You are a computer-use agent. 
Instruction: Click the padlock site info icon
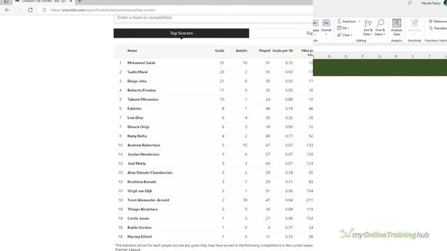click(45, 10)
